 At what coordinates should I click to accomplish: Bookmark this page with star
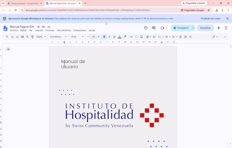tap(209, 10)
